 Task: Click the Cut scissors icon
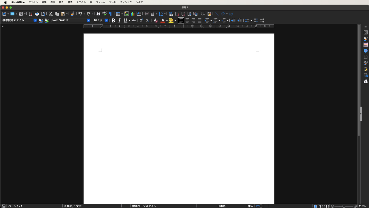coord(51,14)
